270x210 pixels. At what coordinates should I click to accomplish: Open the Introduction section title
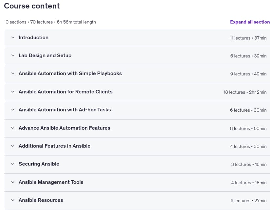coord(34,38)
